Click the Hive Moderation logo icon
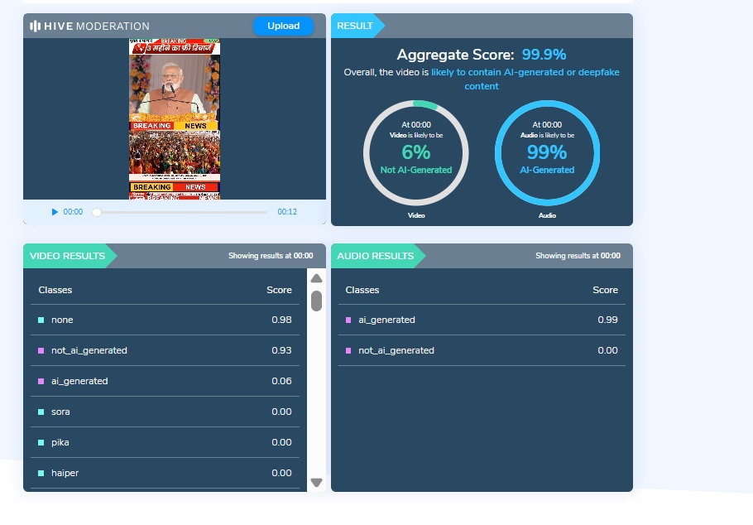The width and height of the screenshot is (753, 525). coord(36,26)
